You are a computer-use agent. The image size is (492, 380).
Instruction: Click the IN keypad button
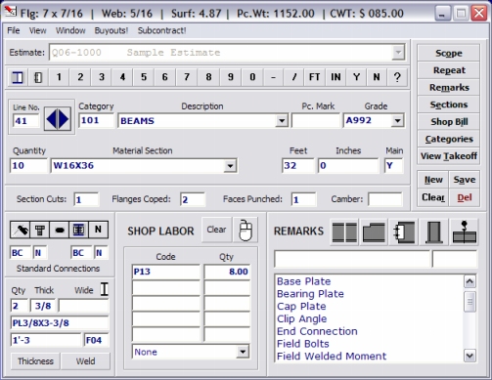pyautogui.click(x=335, y=77)
